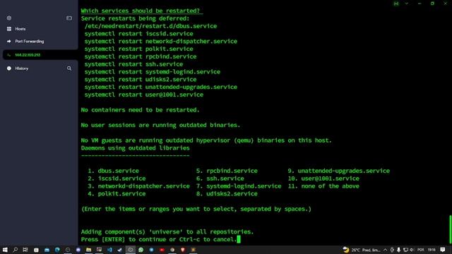Viewport: 452px width, 254px height.
Task: Click 'Daemons using outdated libraries' line
Action: coord(135,148)
